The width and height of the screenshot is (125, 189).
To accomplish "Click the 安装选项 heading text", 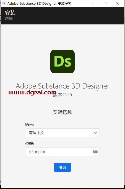I will pos(62,112).
